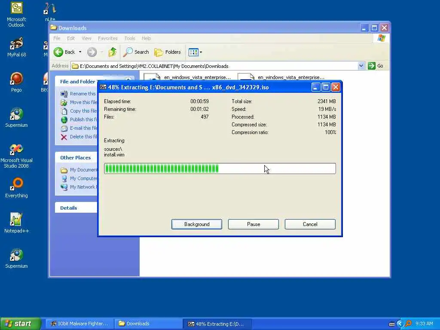Open MyPal 68 browser shortcut
Viewport: 440px width, 330px height.
pos(16,47)
